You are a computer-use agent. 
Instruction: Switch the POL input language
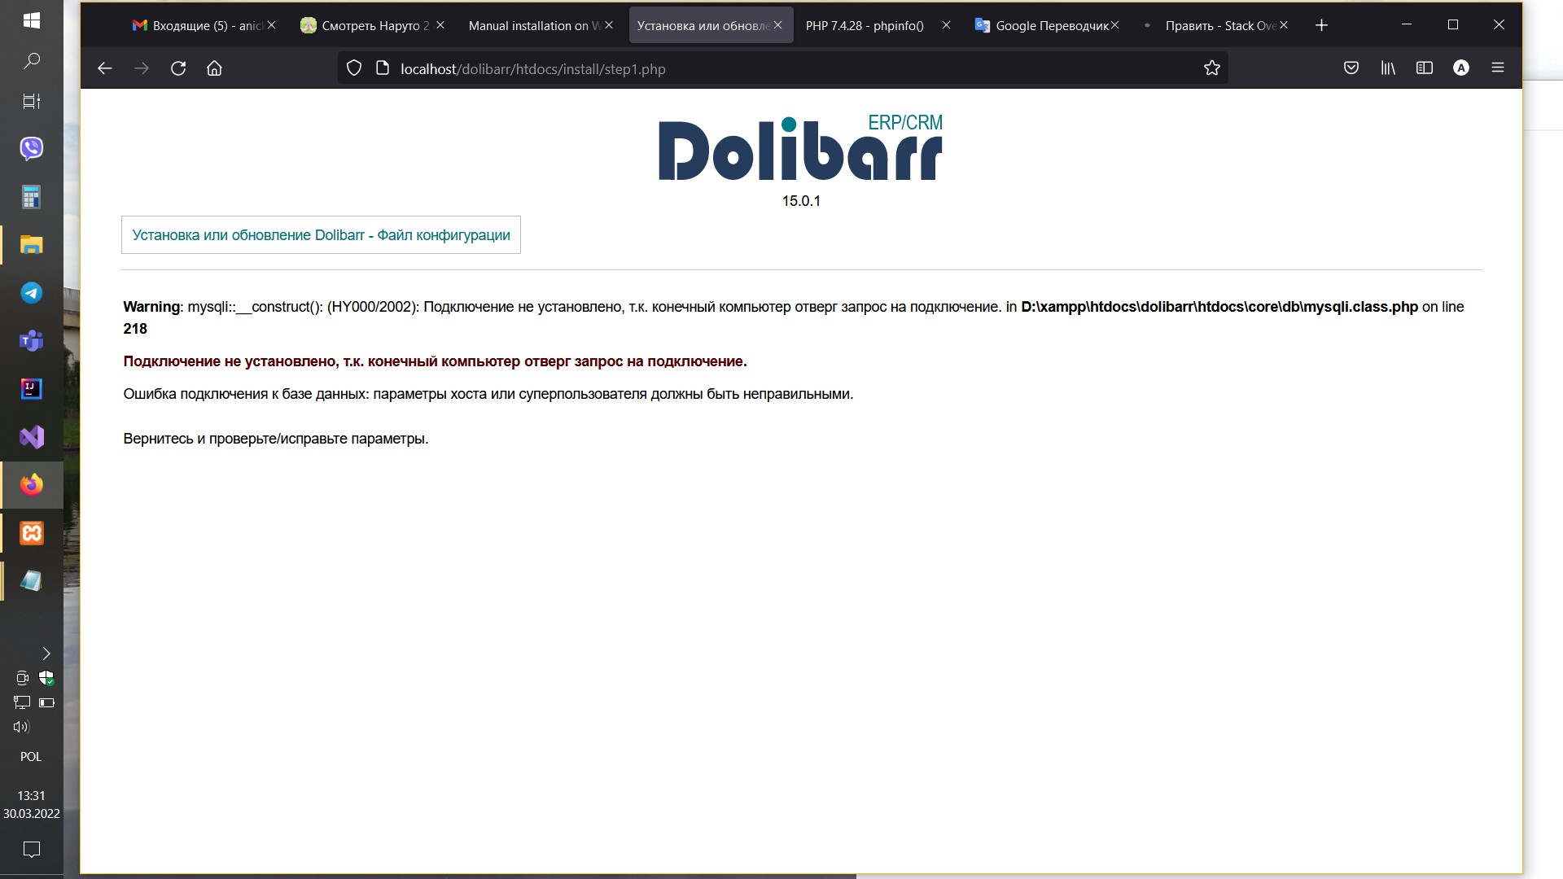[x=31, y=757]
